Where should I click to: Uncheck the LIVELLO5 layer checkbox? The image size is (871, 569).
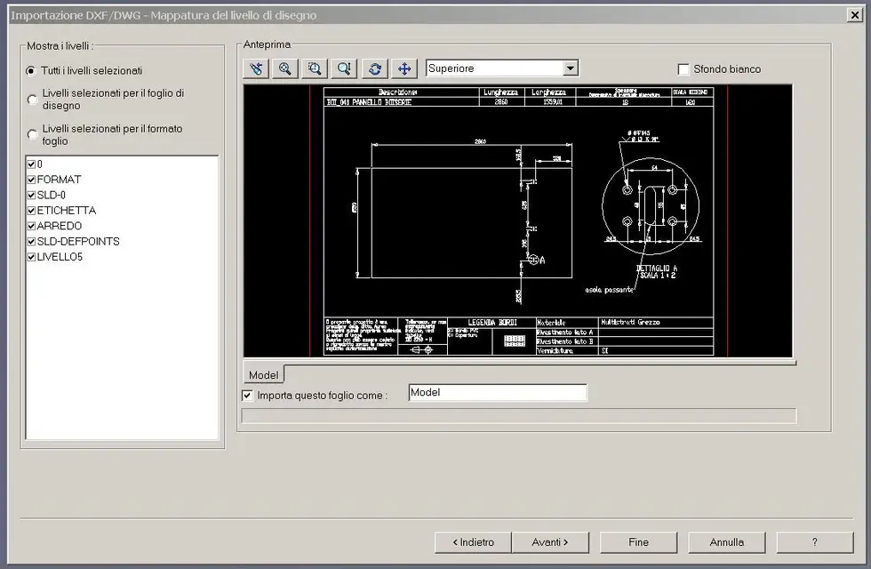click(31, 257)
